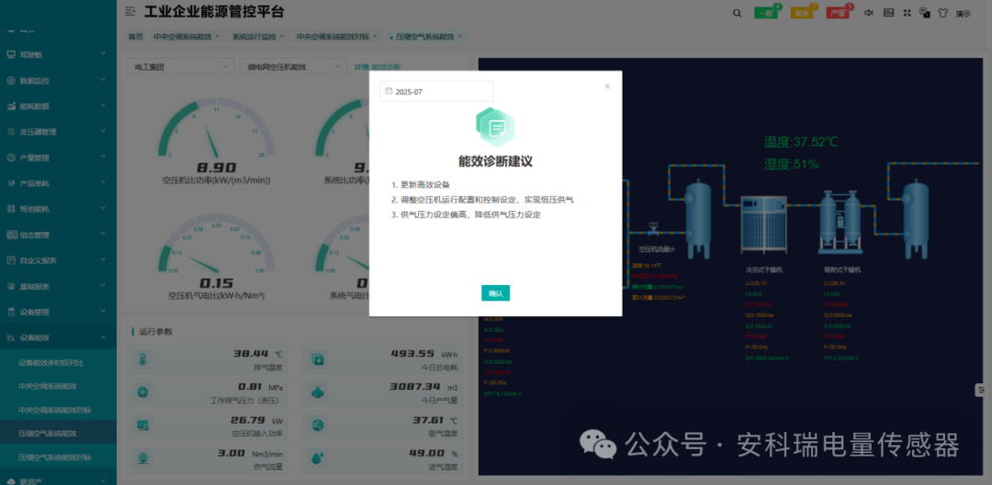This screenshot has width=992, height=485.
Task: Click the 今日总电耗 battery icon
Action: point(318,360)
